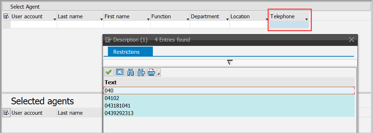Open the Location column dropdown

point(267,19)
